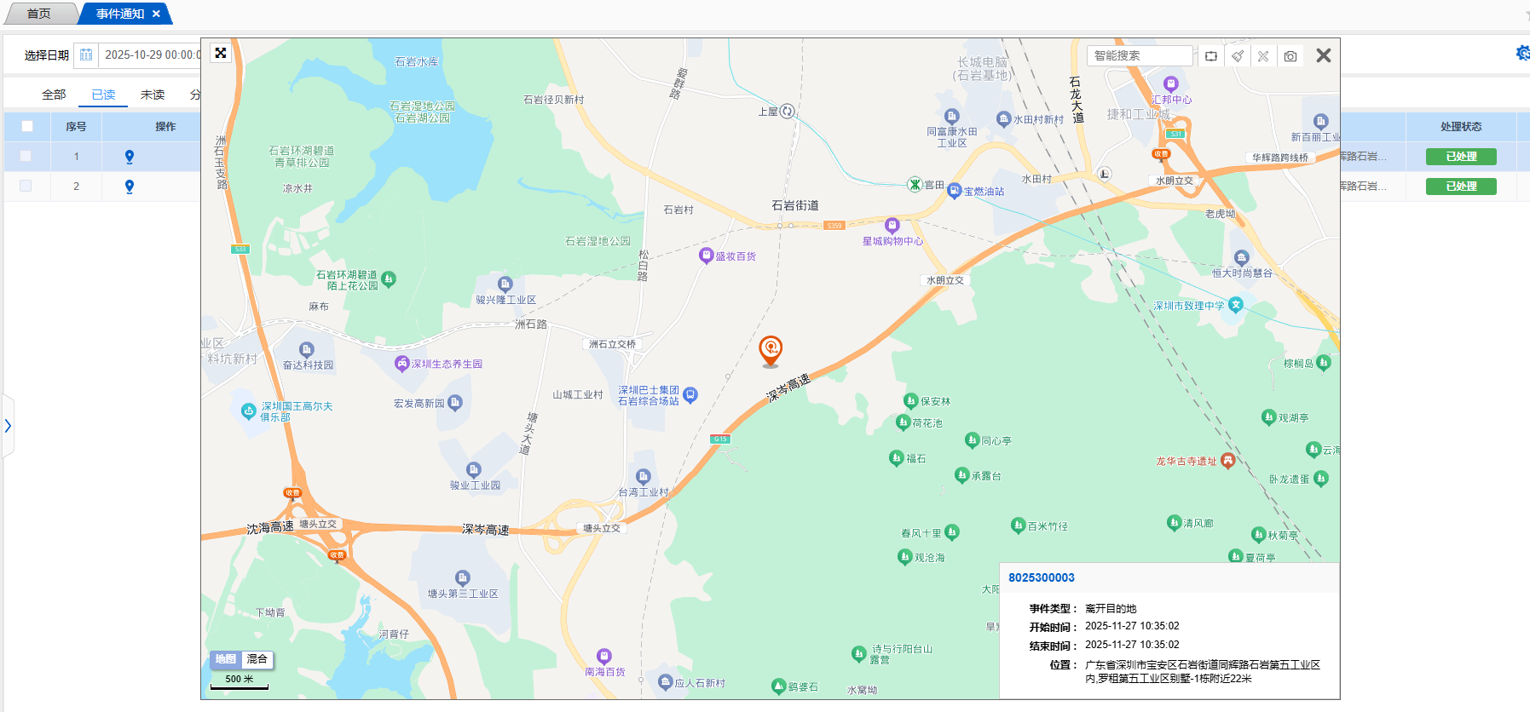
Task: Click the 智能搜索 search field
Action: pyautogui.click(x=1139, y=55)
